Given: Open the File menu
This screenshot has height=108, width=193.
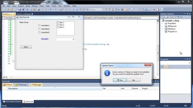Looking at the screenshot, I should [4, 6].
